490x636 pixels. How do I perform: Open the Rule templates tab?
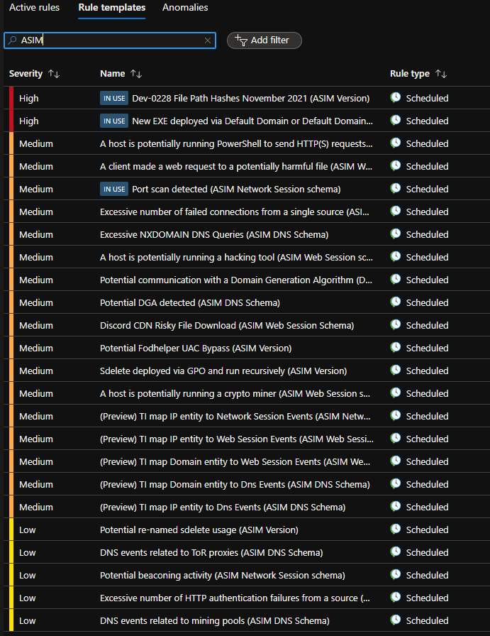pyautogui.click(x=112, y=7)
